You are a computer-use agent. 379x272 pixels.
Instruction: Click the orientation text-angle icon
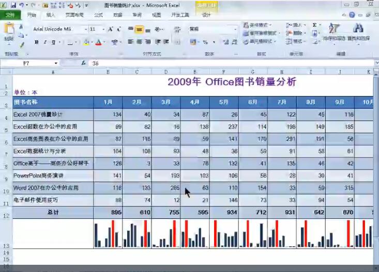158,29
